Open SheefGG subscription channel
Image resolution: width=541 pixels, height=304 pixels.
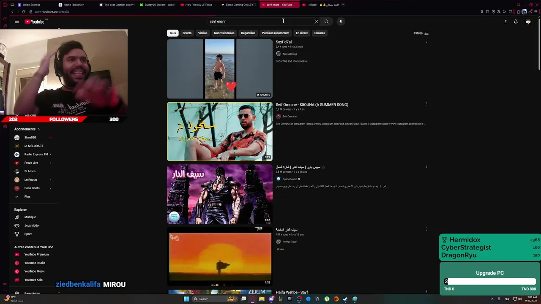[30, 137]
